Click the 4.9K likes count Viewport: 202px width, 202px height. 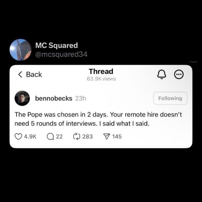point(30,136)
